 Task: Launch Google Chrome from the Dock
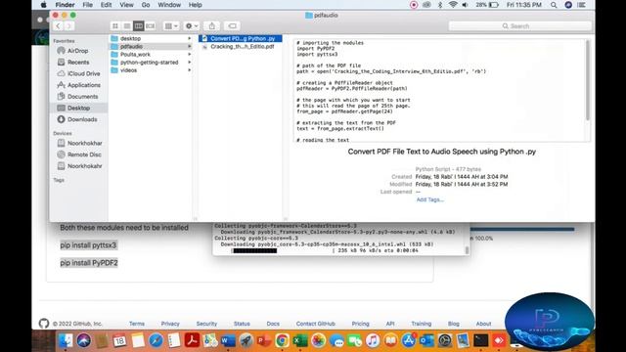click(x=282, y=340)
